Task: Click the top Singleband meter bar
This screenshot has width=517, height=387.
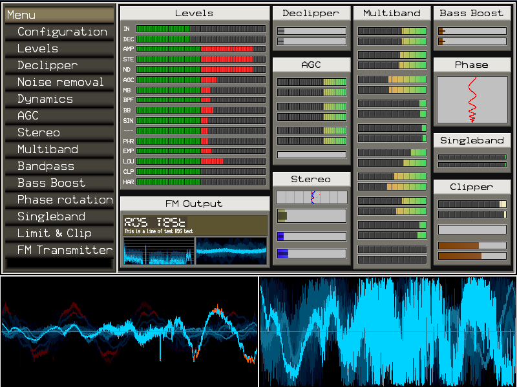Action: 472,157
